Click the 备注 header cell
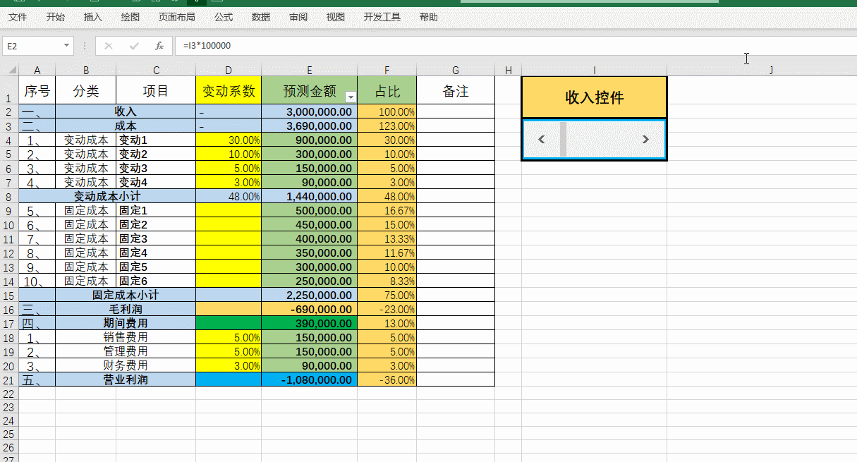Viewport: 857px width, 462px height. click(456, 90)
